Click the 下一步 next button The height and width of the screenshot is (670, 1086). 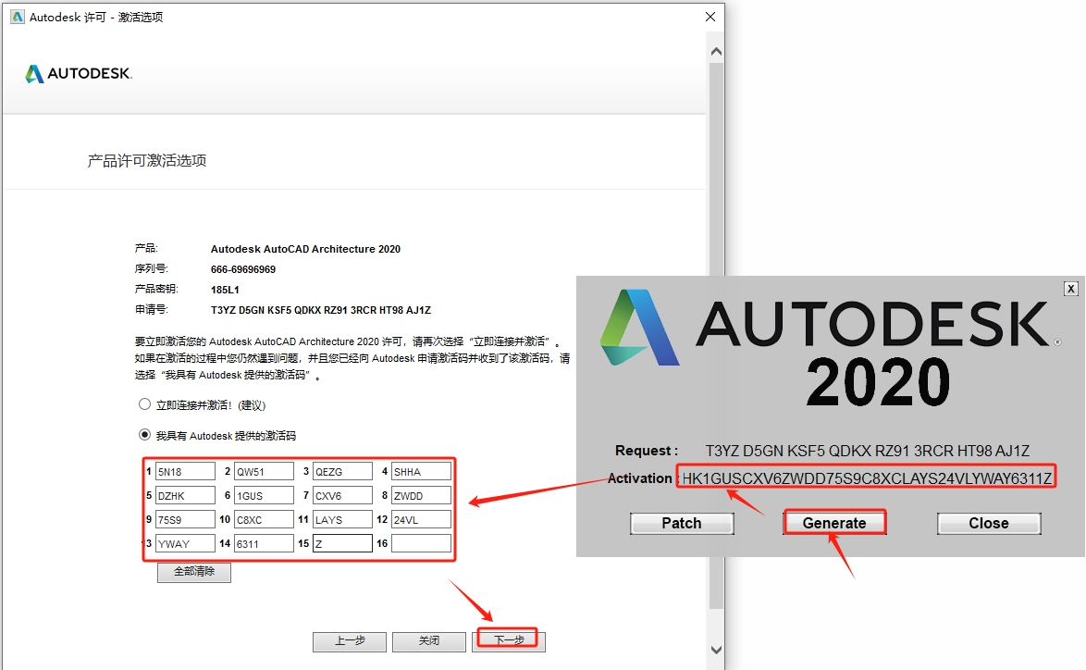[x=509, y=640]
